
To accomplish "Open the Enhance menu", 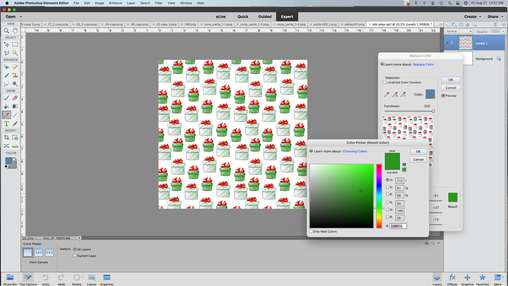I will pos(116,3).
